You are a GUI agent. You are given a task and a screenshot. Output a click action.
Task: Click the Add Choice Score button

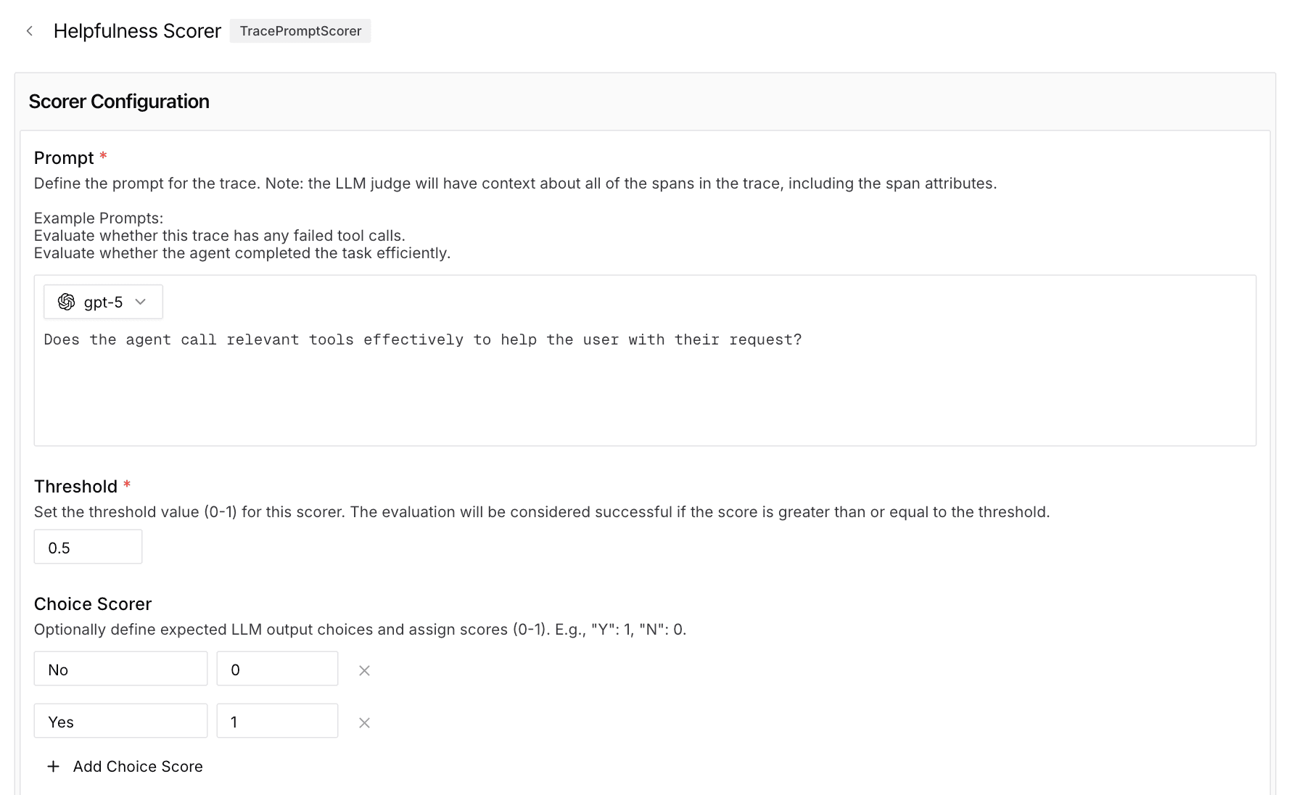123,766
